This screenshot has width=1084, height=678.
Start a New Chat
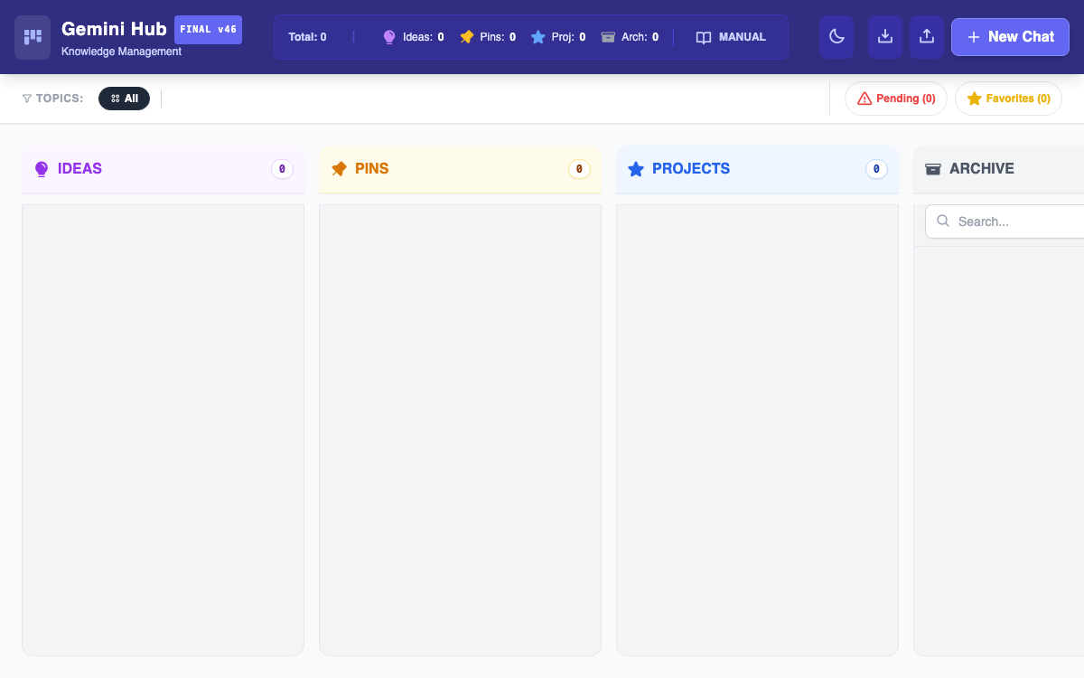tap(1010, 37)
